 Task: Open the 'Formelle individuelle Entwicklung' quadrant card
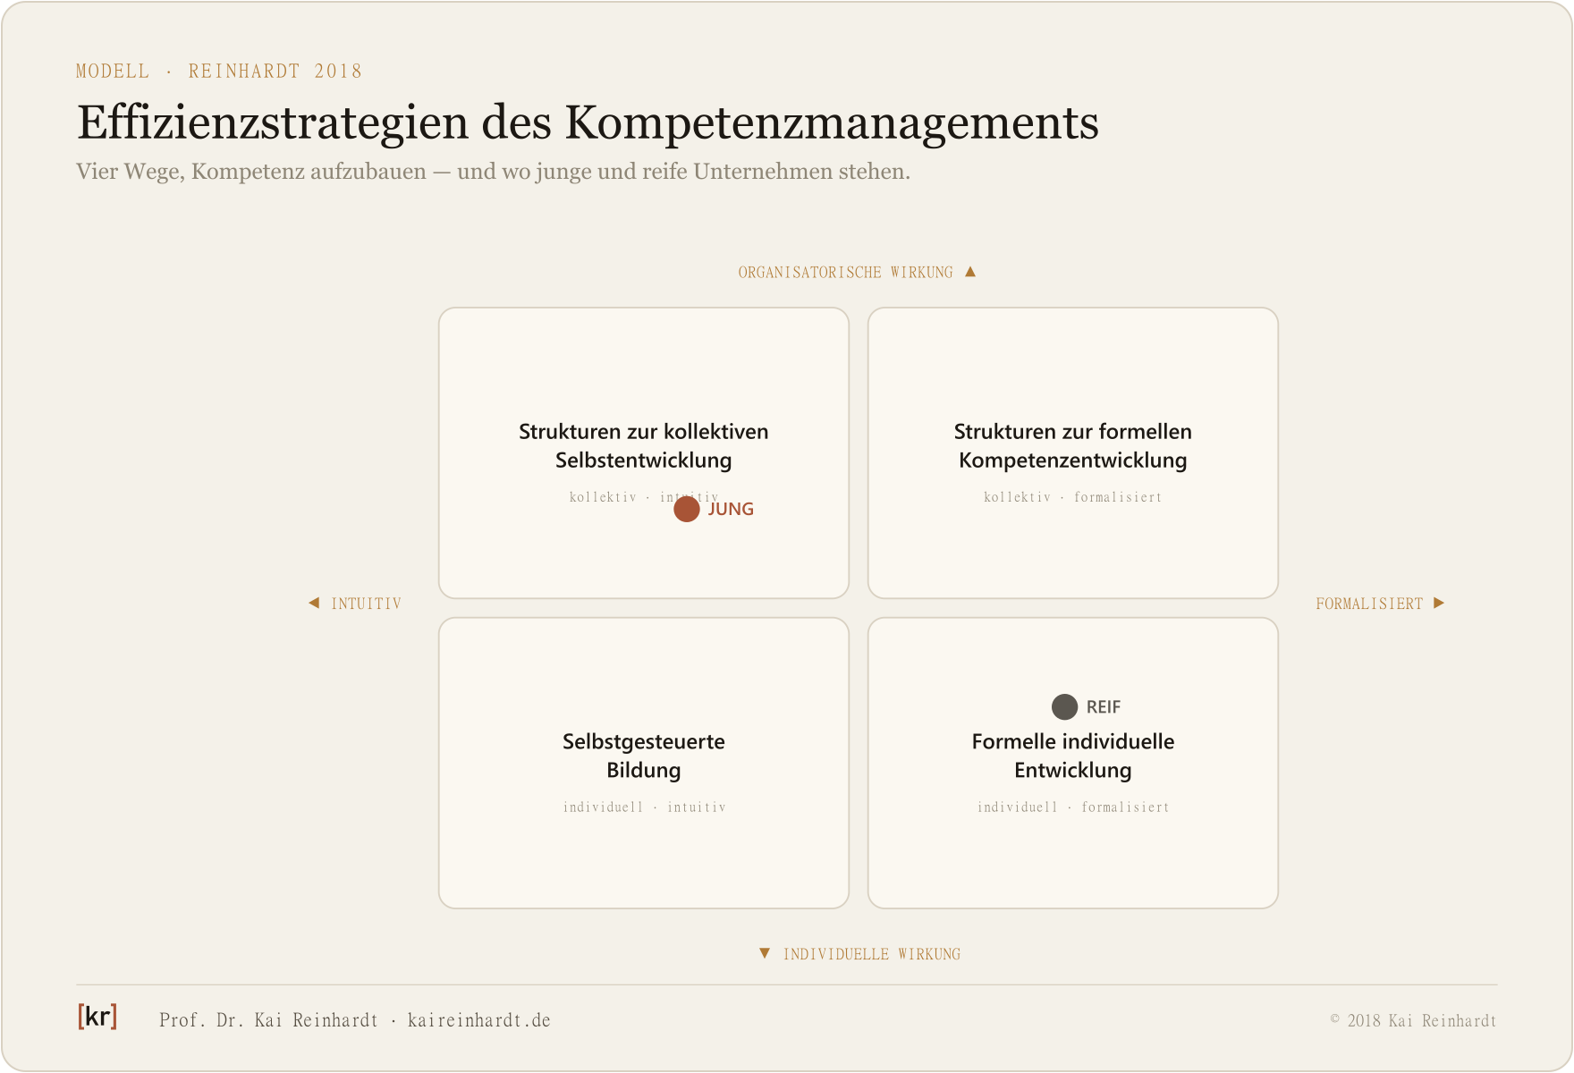1073,763
